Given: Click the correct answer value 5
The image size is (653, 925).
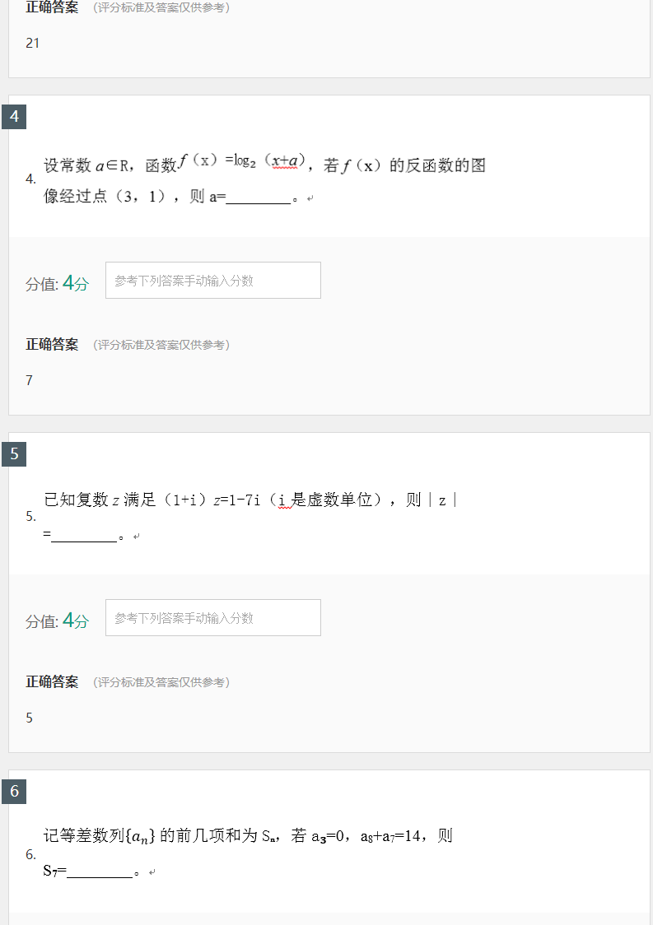Looking at the screenshot, I should (29, 717).
